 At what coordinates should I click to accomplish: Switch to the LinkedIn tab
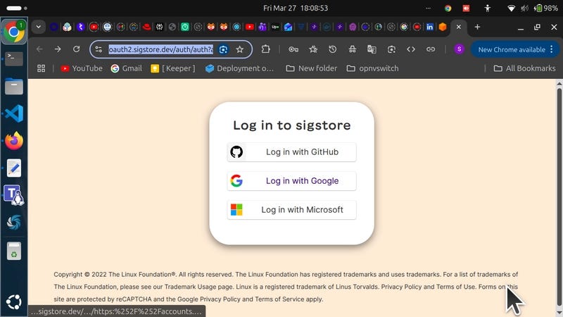pos(430,27)
